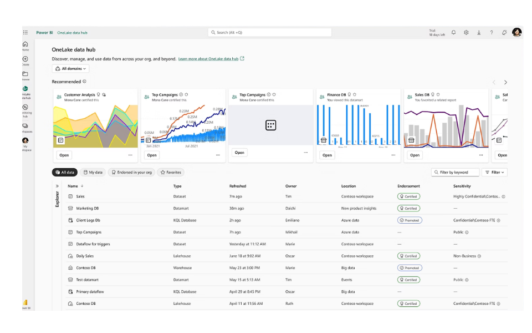Click the Certified badge on Marketing DB row

coord(408,208)
